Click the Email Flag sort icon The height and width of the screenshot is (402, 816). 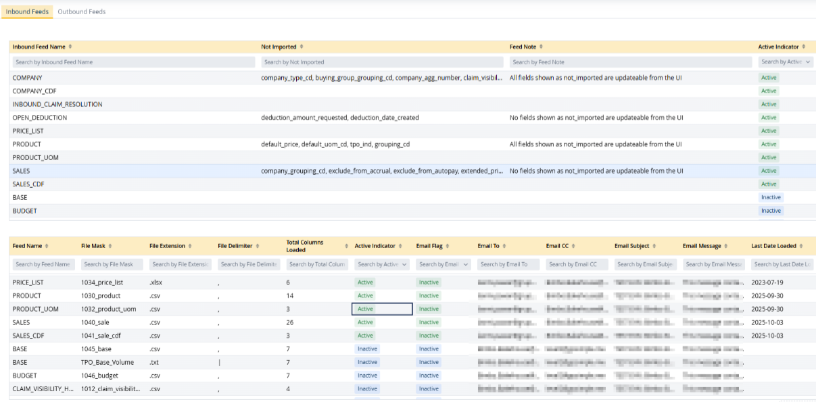[447, 246]
